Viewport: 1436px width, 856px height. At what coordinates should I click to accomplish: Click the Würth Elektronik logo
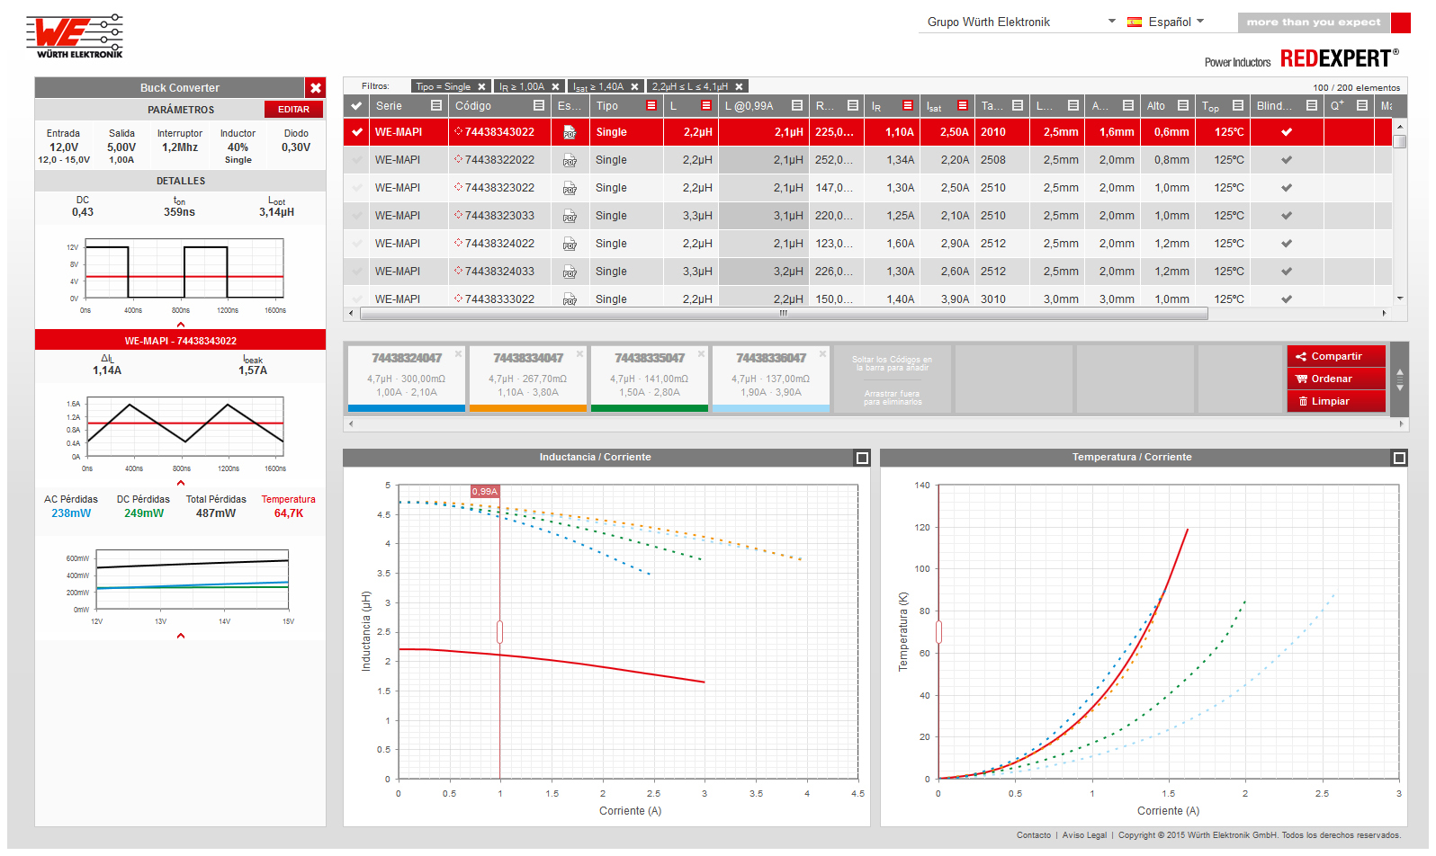point(75,37)
